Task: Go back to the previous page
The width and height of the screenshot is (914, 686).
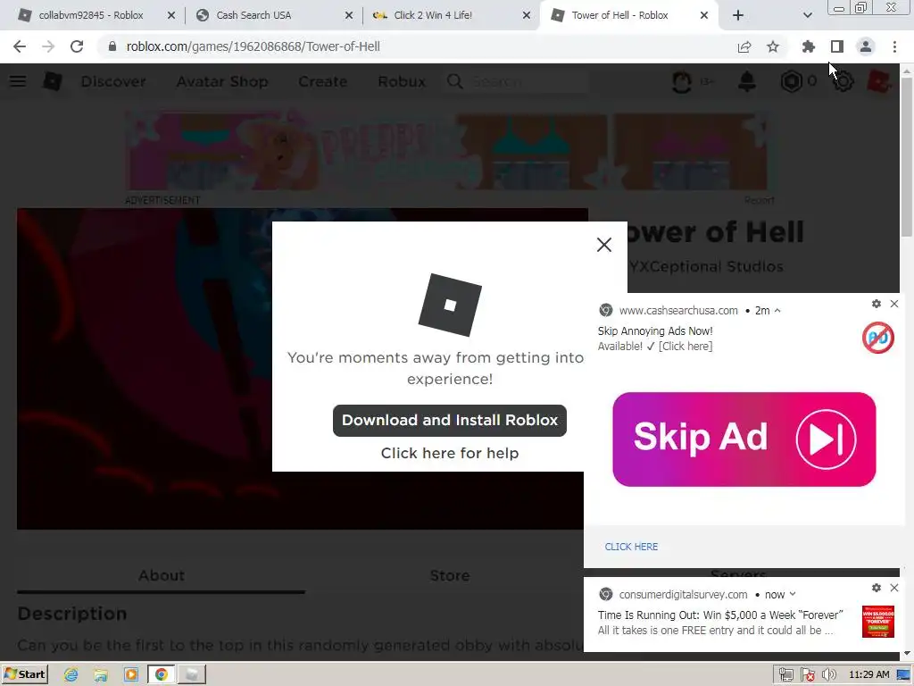Action: [x=20, y=46]
